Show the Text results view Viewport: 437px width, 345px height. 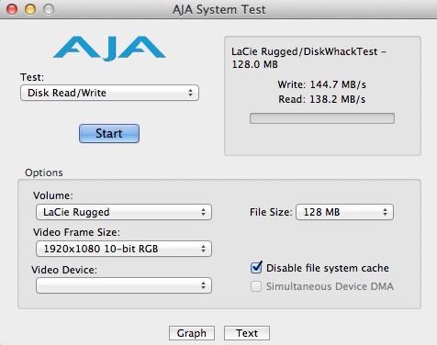coord(247,333)
